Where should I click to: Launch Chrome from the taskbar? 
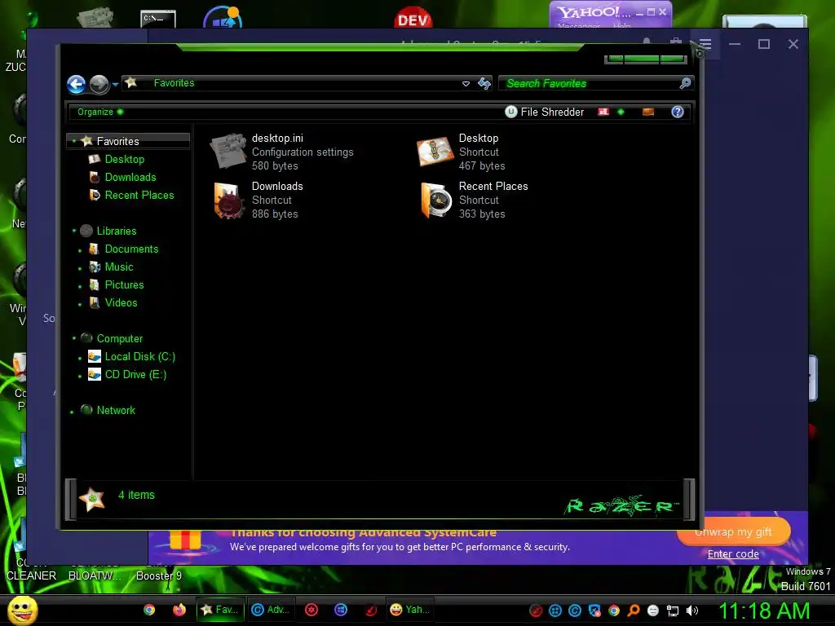click(x=149, y=610)
